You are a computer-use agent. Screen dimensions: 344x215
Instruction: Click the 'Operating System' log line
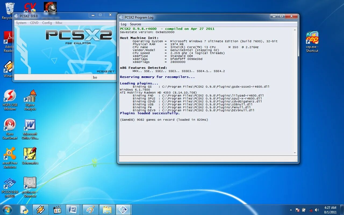pyautogui.click(x=205, y=41)
